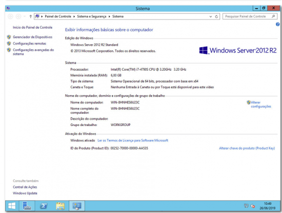Viewport: 282px width, 213px height.
Task: Click the window system icon in title bar
Action: tap(8, 8)
